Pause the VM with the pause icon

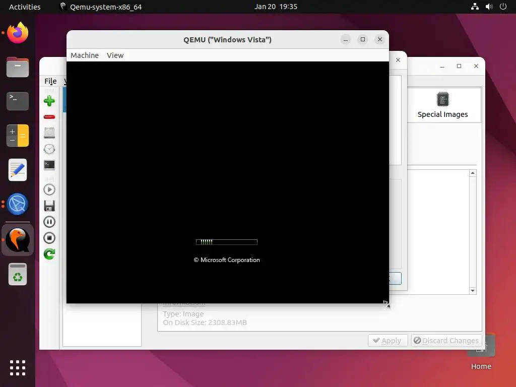pos(49,222)
